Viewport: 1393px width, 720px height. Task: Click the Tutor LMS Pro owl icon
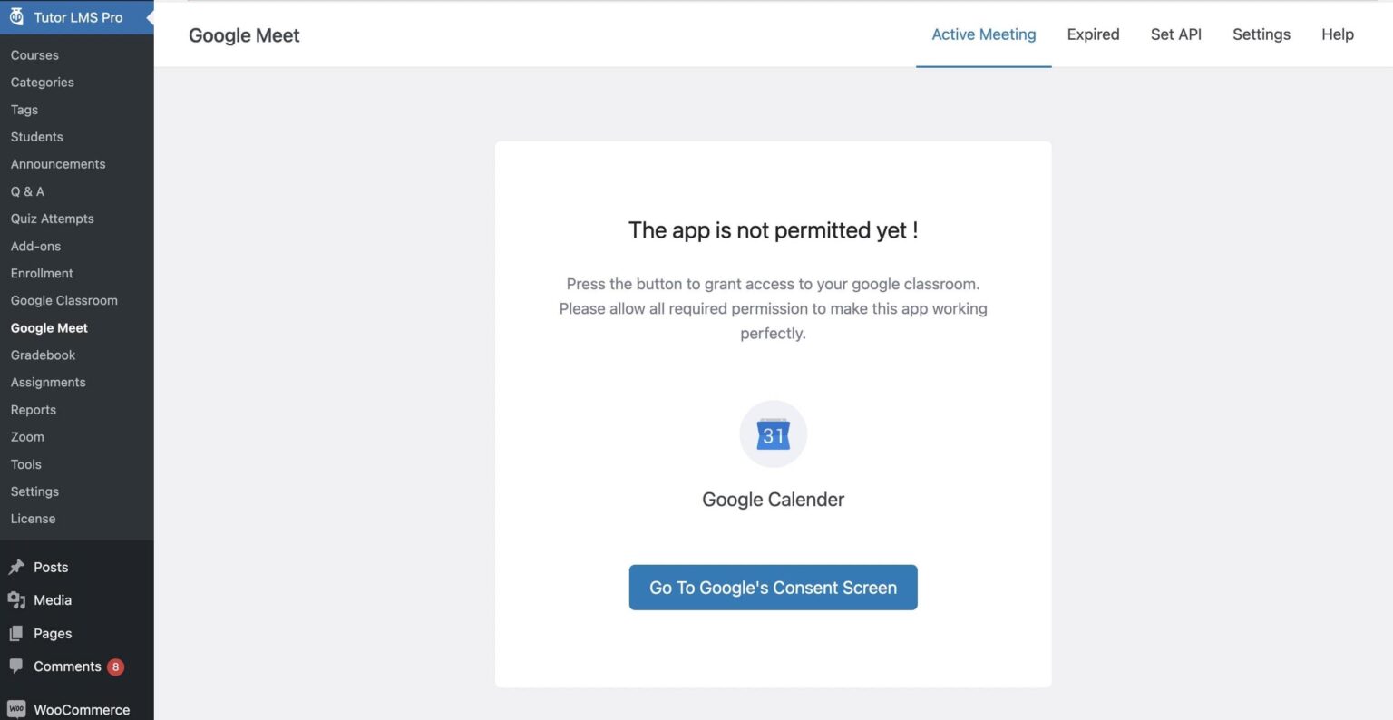pos(18,16)
